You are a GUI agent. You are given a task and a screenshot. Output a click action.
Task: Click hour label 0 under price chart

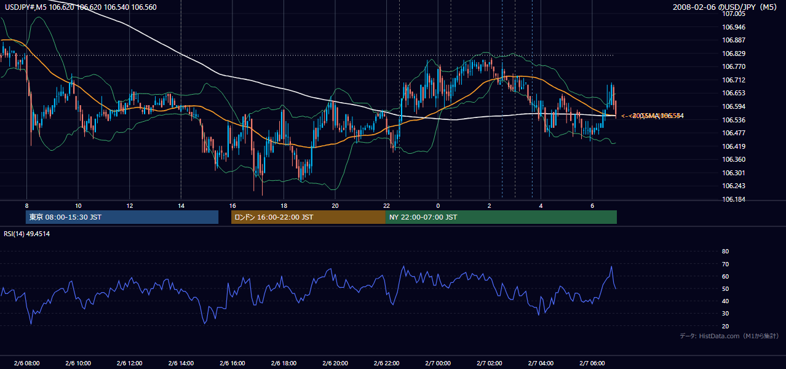click(438, 205)
